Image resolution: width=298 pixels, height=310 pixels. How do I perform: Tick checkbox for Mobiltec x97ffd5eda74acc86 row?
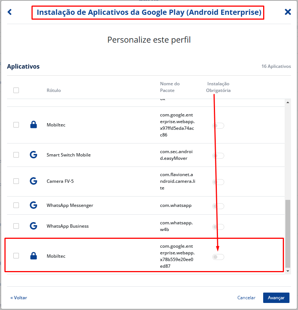(x=16, y=125)
